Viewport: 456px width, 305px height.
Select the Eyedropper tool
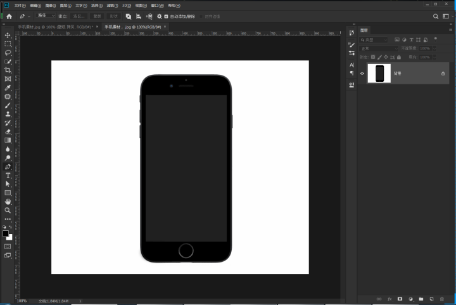coord(8,88)
